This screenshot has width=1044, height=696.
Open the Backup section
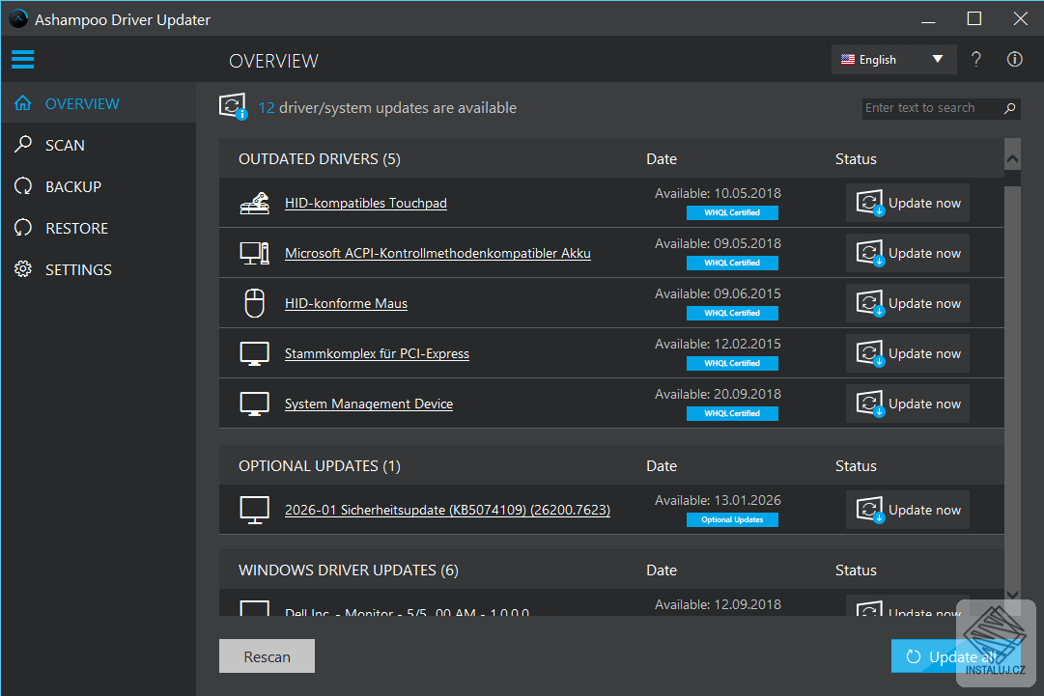tap(99, 187)
